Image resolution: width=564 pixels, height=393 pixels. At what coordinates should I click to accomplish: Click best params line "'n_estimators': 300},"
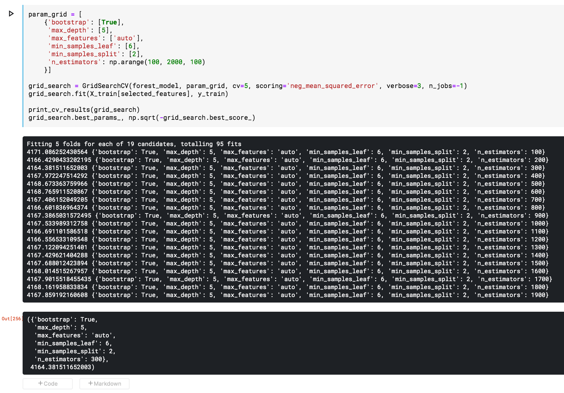[x=71, y=359]
